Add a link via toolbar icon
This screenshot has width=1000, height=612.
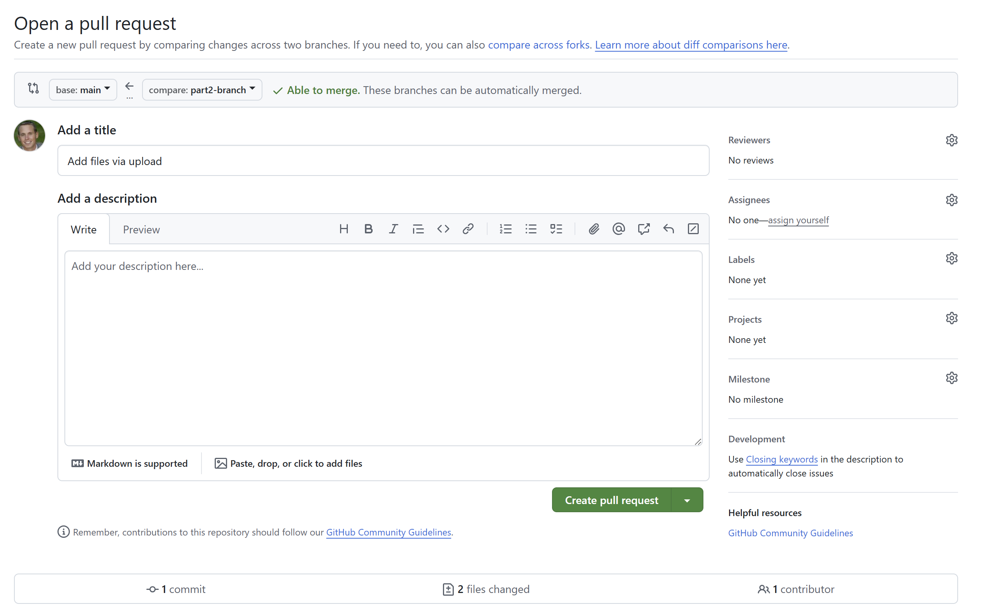click(467, 229)
